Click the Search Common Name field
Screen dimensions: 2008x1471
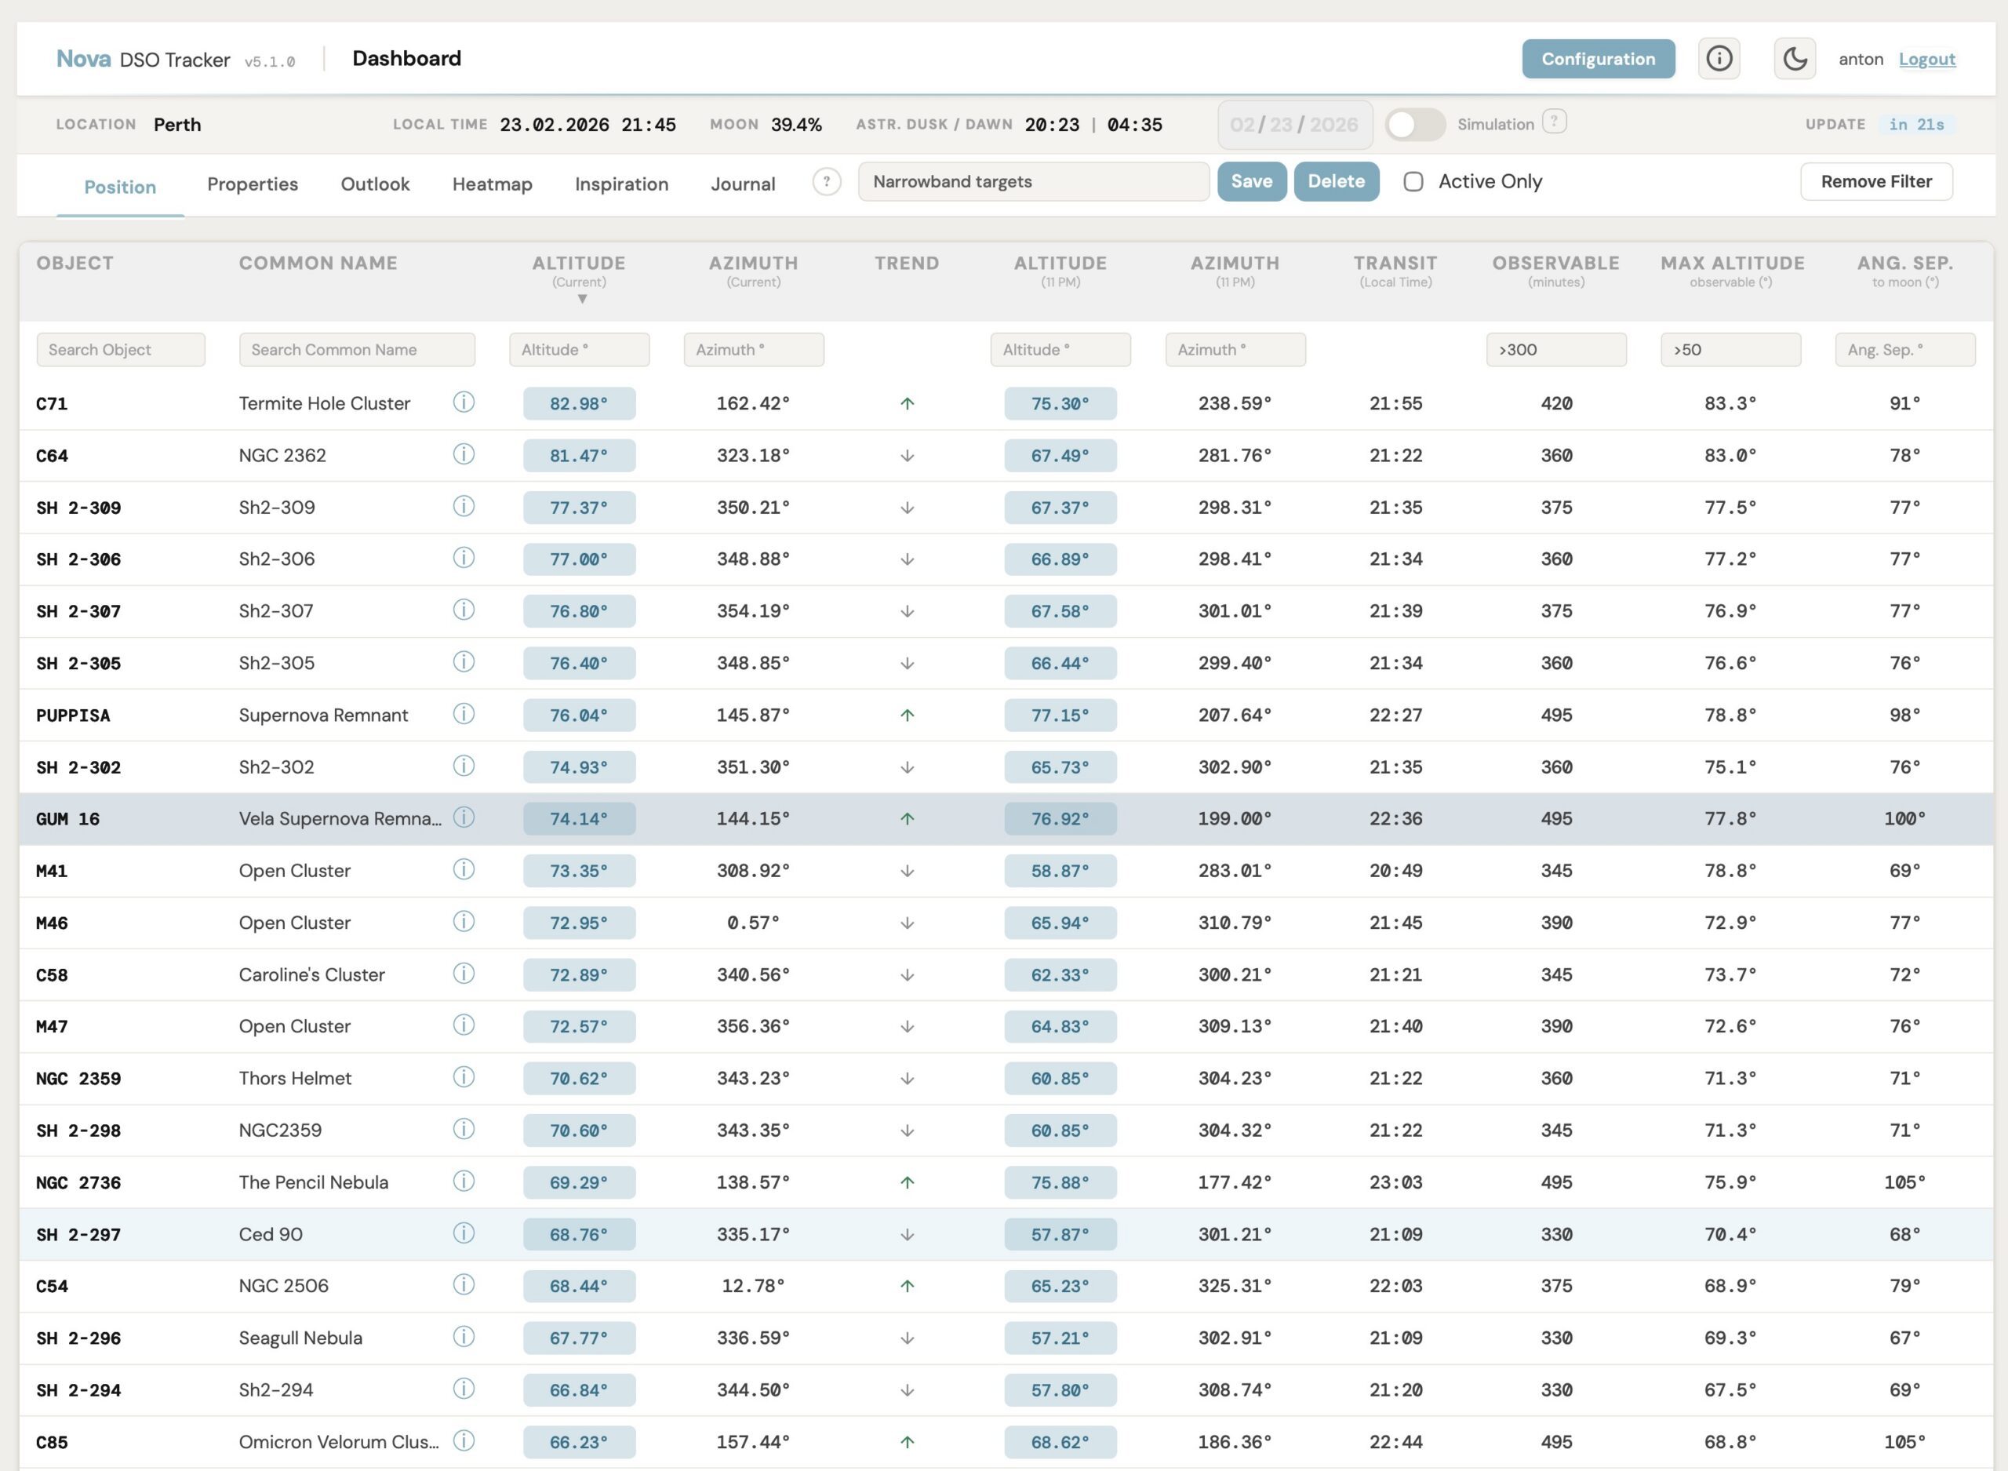[x=356, y=350]
